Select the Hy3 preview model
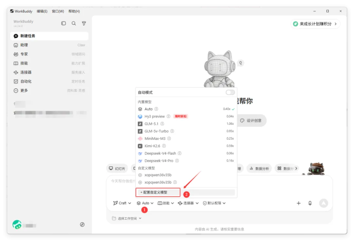Screen dimensions: 354x241 click(x=186, y=116)
